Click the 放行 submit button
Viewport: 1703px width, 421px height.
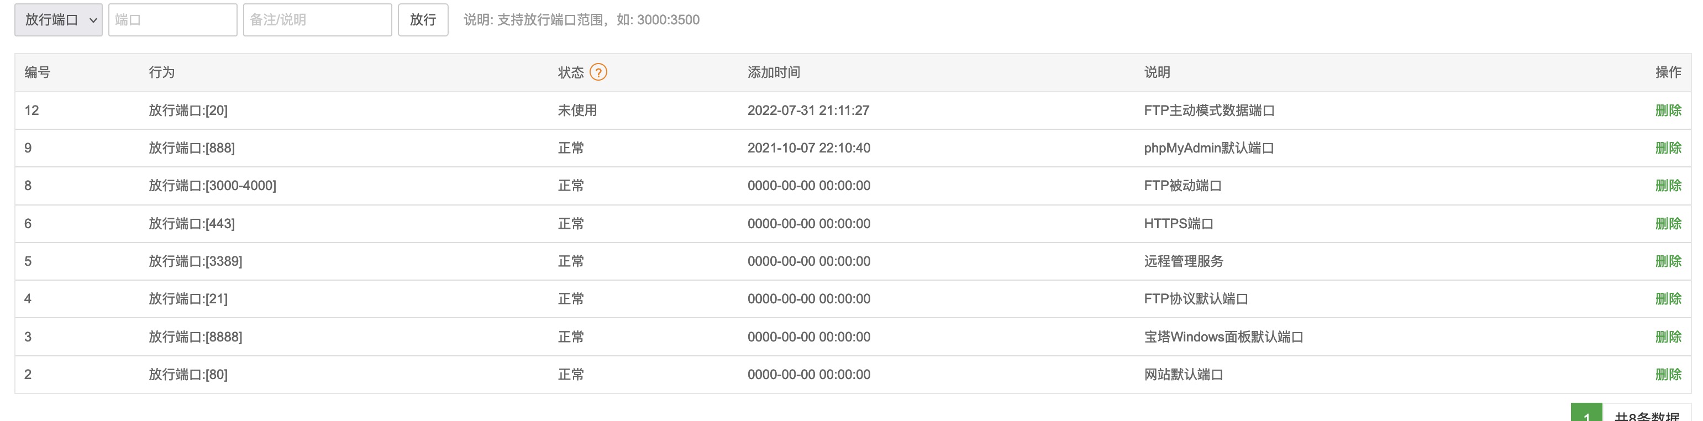point(423,20)
